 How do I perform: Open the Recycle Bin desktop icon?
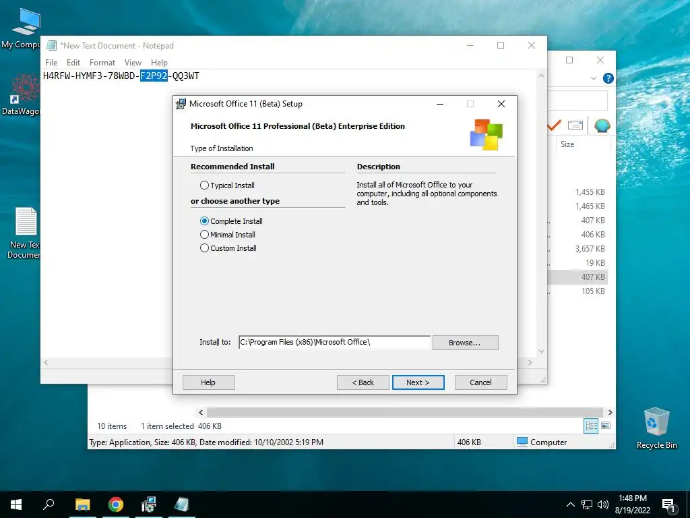[x=656, y=428]
